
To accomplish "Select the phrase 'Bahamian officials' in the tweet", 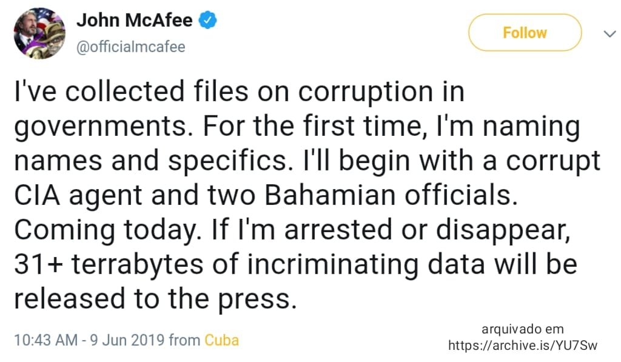I will point(391,196).
